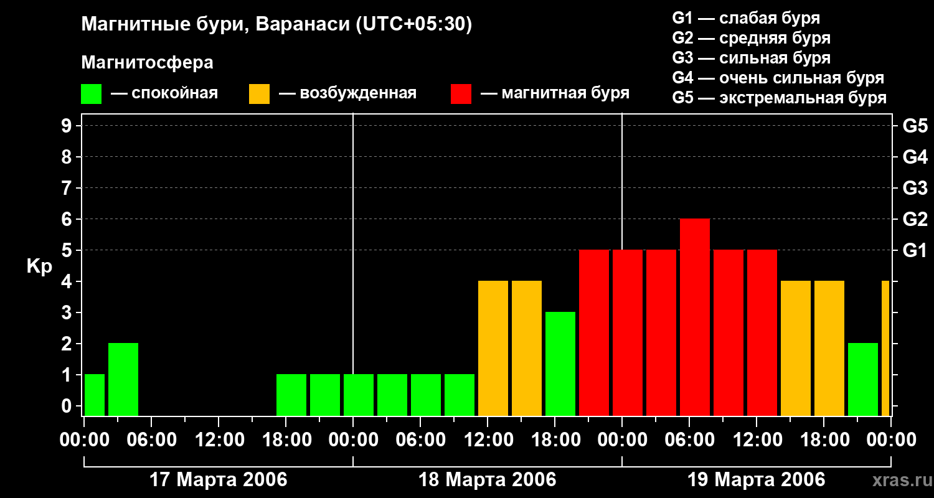Click the 19 Марта 2006 date label
934x498 pixels.
[757, 480]
